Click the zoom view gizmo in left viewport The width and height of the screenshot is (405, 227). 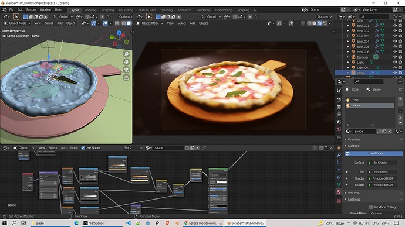[x=126, y=54]
